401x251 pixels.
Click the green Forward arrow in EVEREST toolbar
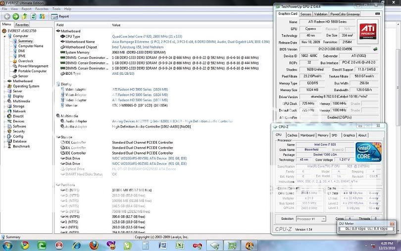16,16
